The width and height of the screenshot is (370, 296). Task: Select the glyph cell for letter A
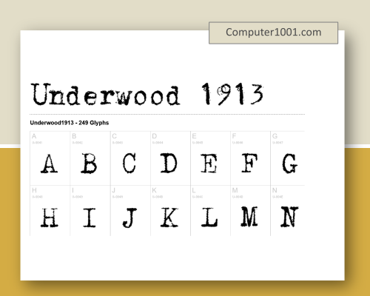(50, 158)
